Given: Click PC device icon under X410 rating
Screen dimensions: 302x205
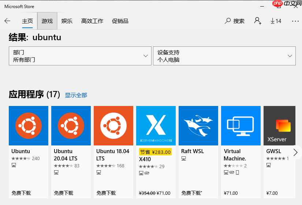Looking at the screenshot, I should tap(141, 173).
